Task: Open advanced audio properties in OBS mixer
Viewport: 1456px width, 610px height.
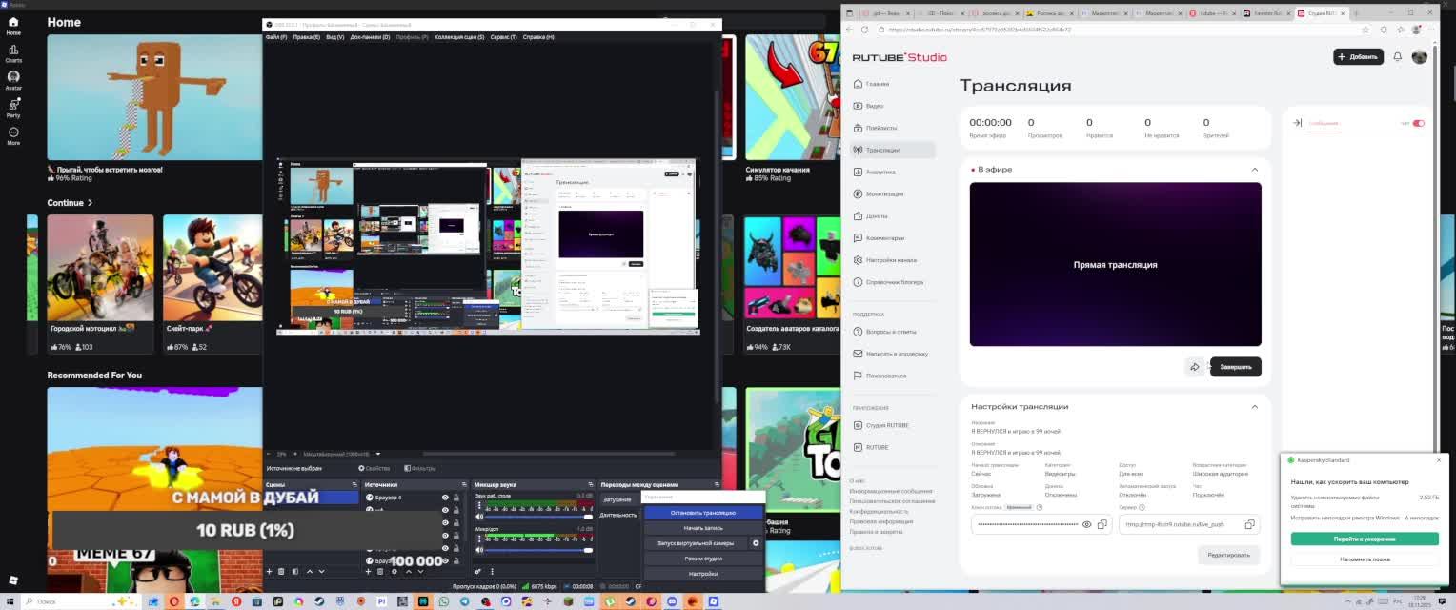Action: pos(478,572)
